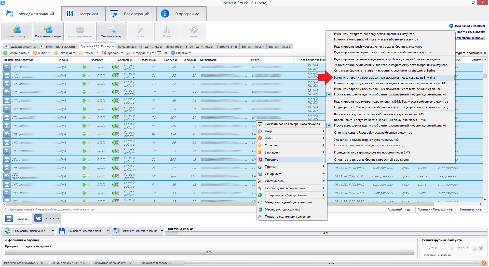Click the star Marks icon in context menu

tap(260, 145)
